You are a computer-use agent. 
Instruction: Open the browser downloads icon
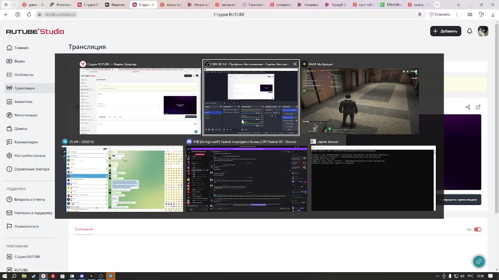coord(493,14)
